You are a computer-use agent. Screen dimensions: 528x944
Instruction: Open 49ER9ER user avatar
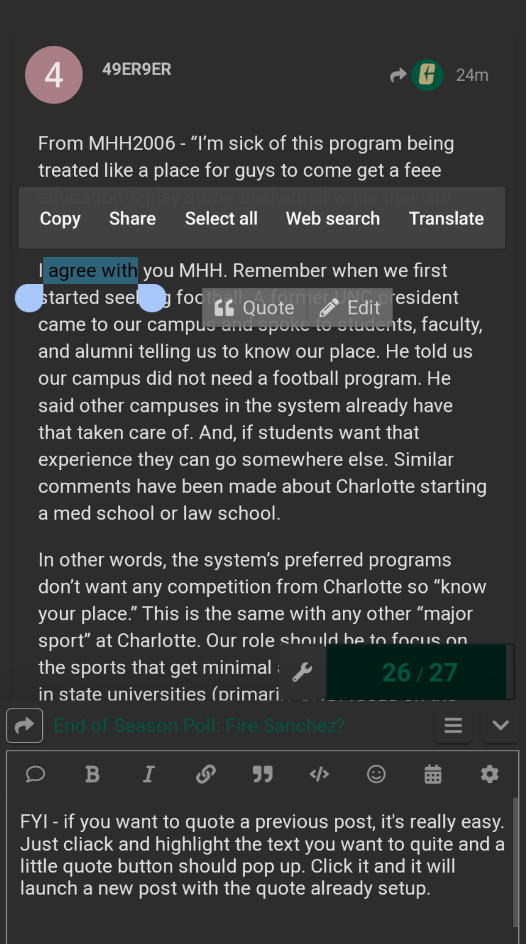pyautogui.click(x=54, y=75)
